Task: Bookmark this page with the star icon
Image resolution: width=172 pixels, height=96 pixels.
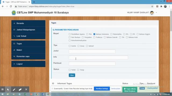Action: (x=152, y=6)
